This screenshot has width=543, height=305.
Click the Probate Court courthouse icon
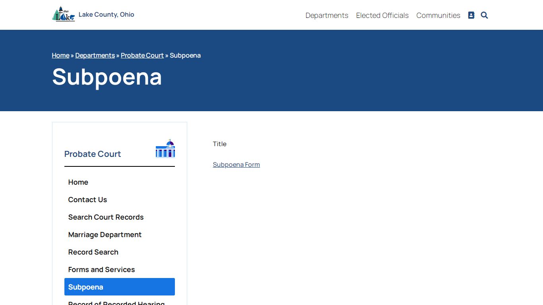(165, 149)
